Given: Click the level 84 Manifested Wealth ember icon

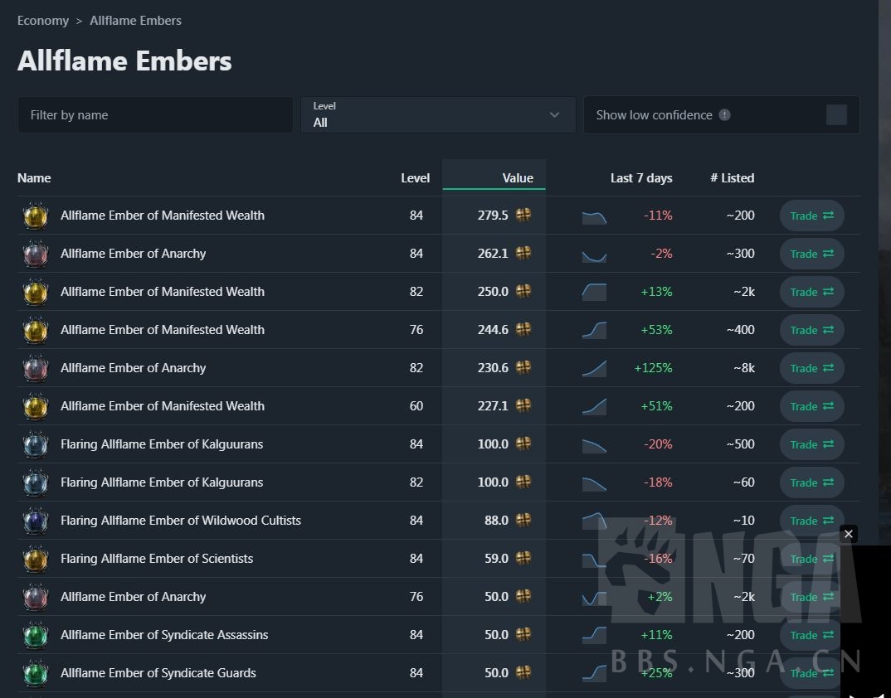Looking at the screenshot, I should coord(35,216).
